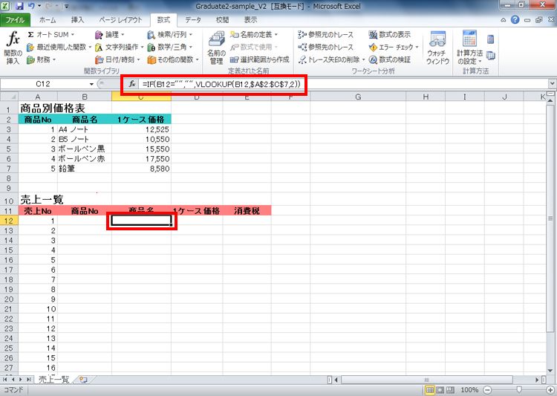Image resolution: width=557 pixels, height=396 pixels.
Task: Open the Text (文字列操作) functions menu
Action: click(120, 47)
